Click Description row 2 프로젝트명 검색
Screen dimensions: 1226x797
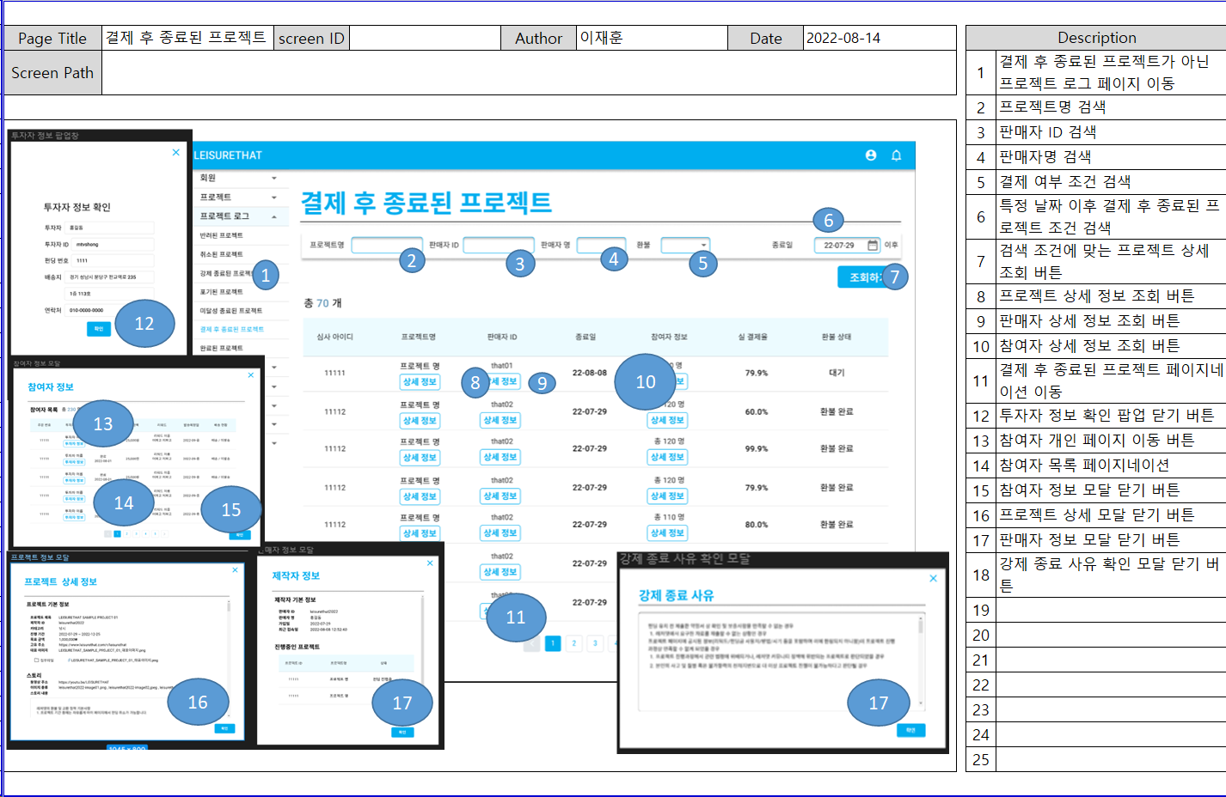click(1052, 107)
